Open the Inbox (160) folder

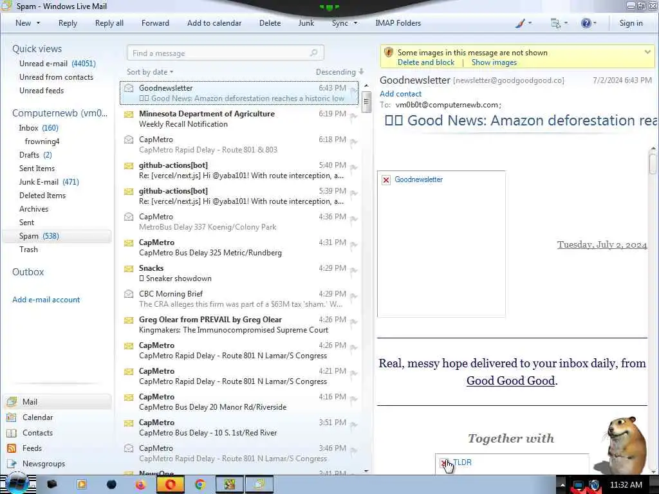point(39,128)
